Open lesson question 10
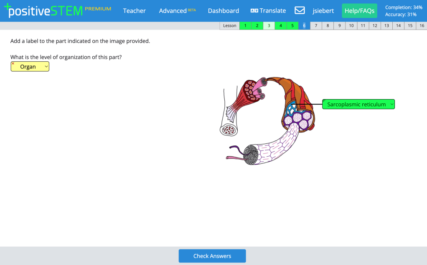Screen dimensions: 427x265 pos(351,26)
